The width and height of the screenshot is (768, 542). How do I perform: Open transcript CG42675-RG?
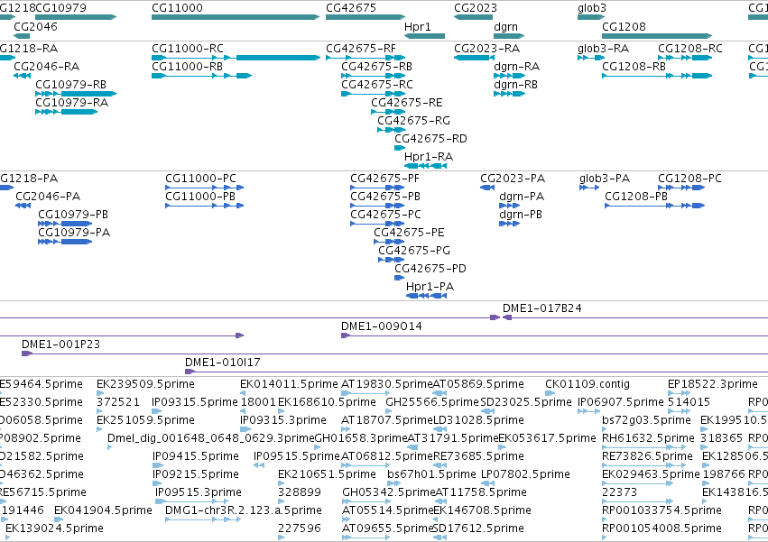coord(413,121)
